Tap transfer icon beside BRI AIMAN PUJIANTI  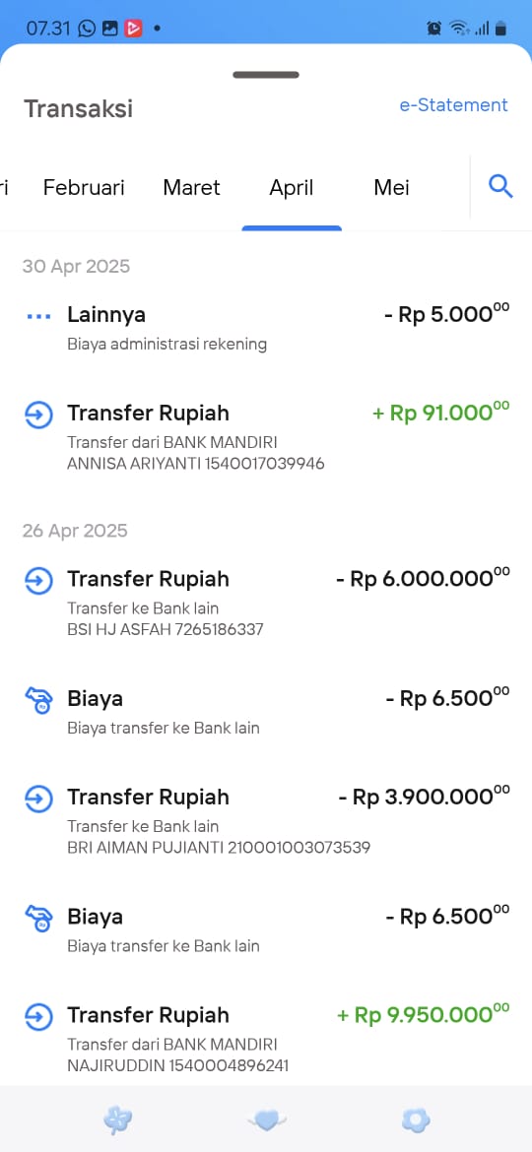(38, 799)
